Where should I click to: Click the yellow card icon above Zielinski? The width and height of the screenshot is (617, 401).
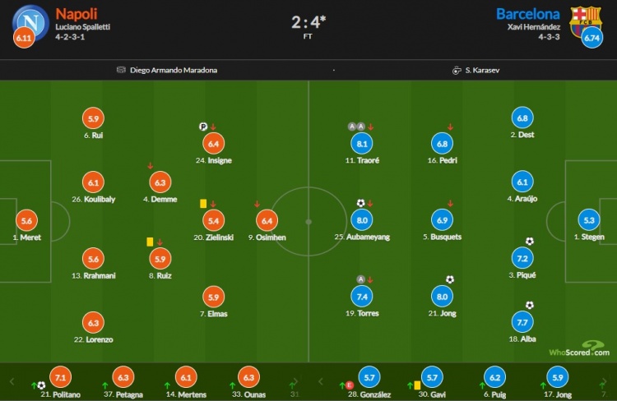click(203, 204)
